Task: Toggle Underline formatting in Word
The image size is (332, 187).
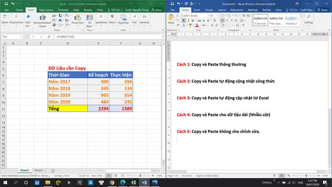Action: tap(193, 20)
